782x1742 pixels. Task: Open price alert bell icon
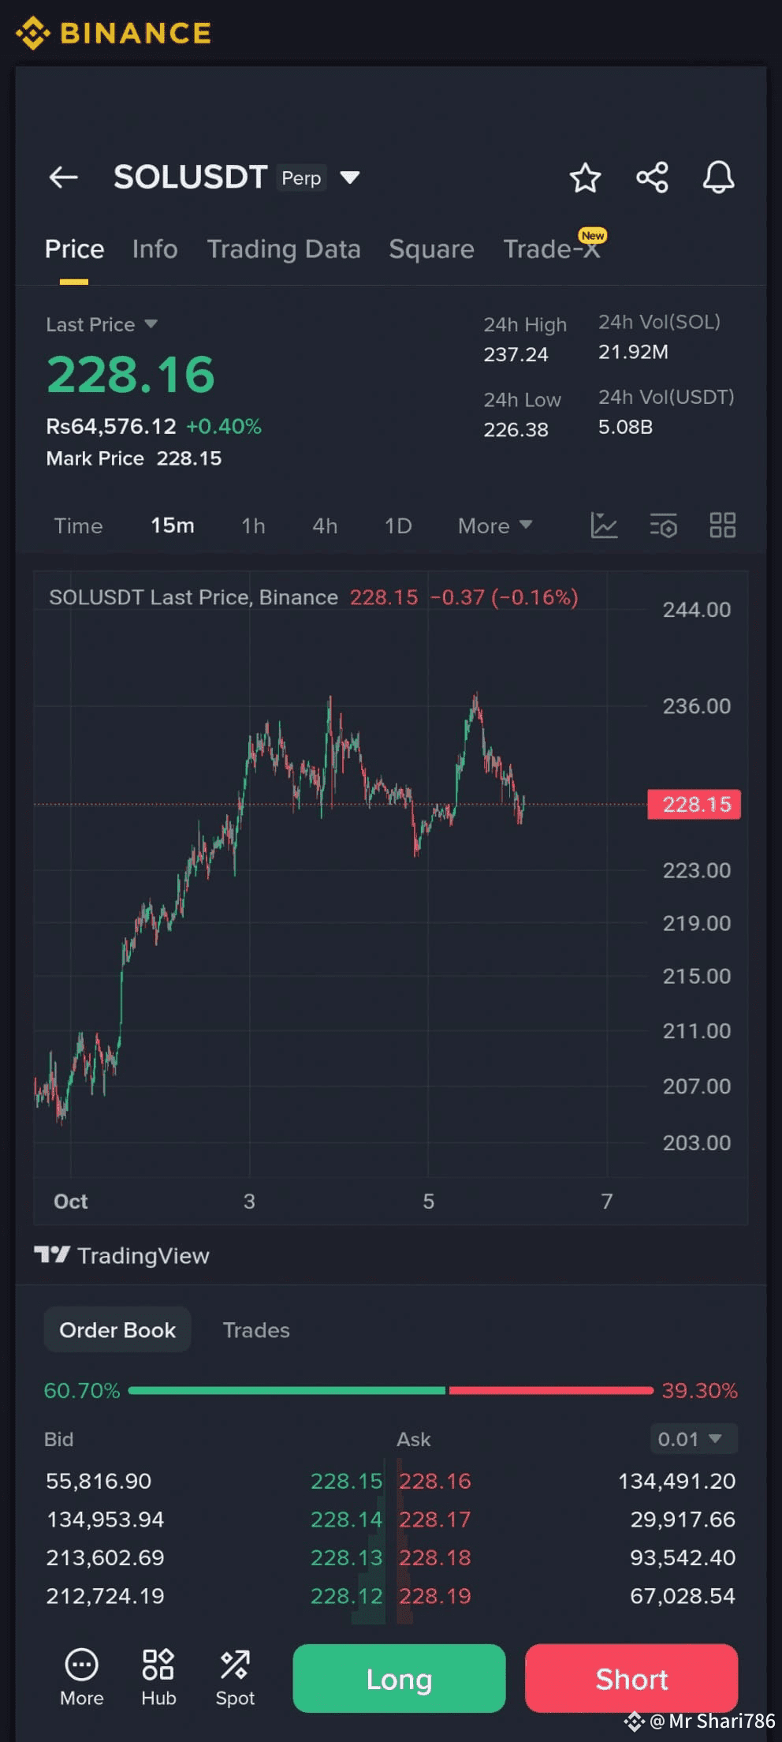click(718, 178)
